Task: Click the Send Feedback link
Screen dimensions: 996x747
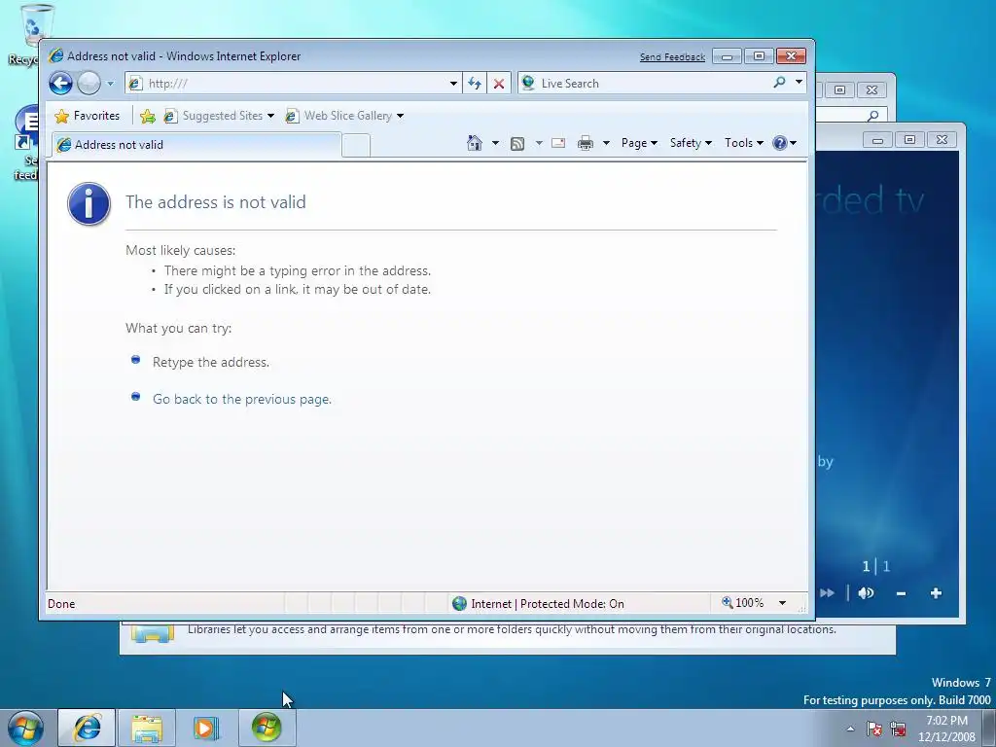Action: point(672,57)
